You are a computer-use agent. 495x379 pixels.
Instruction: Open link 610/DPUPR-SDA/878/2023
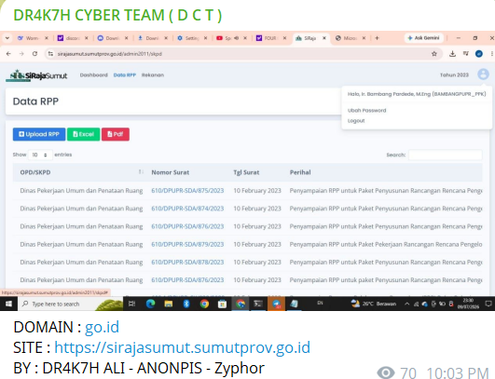[187, 263]
